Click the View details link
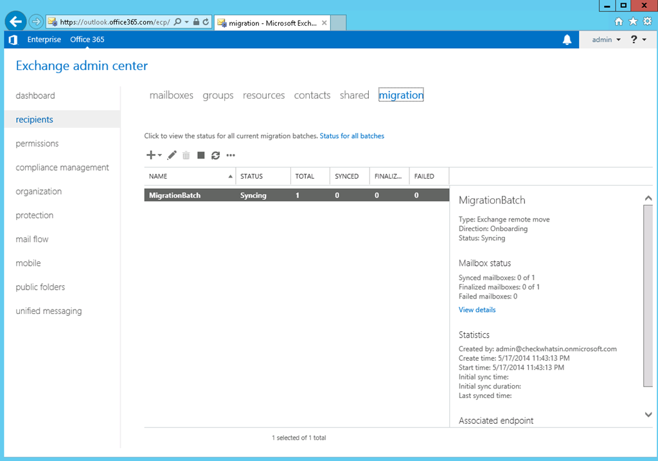The height and width of the screenshot is (461, 658). (477, 309)
